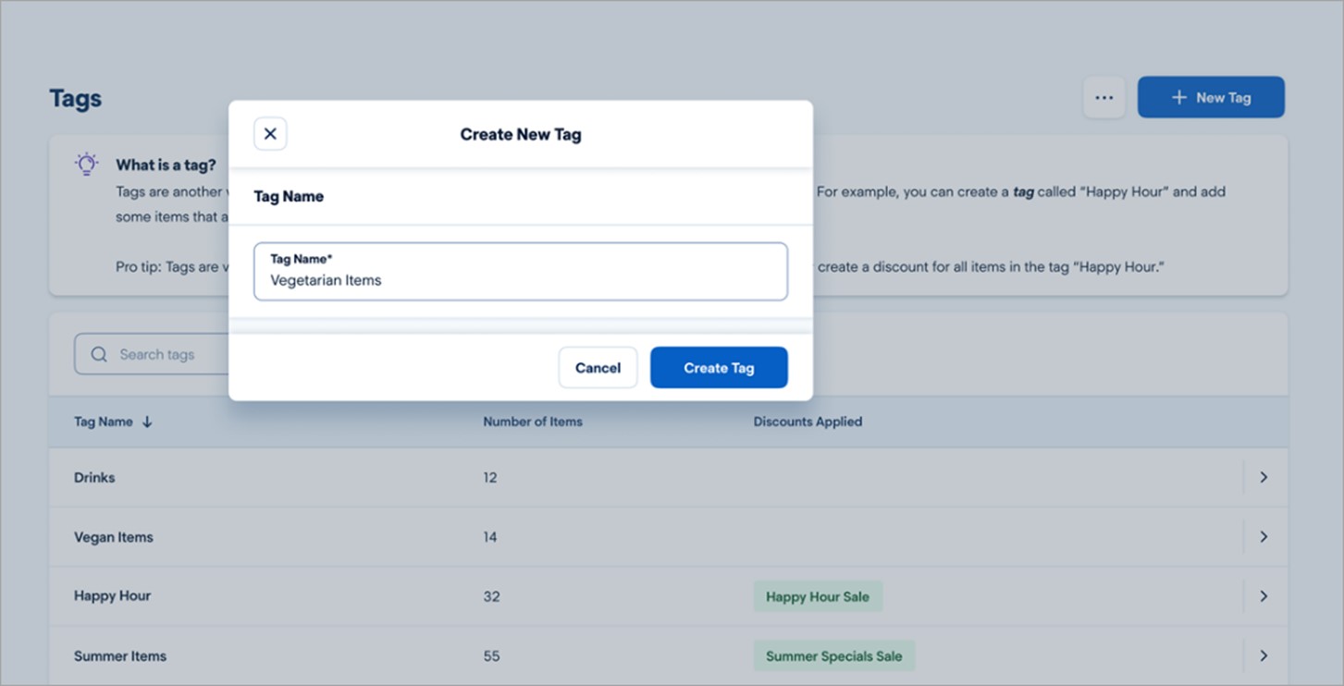Open the Vegan Items row chevron
The width and height of the screenshot is (1344, 686).
[1264, 537]
